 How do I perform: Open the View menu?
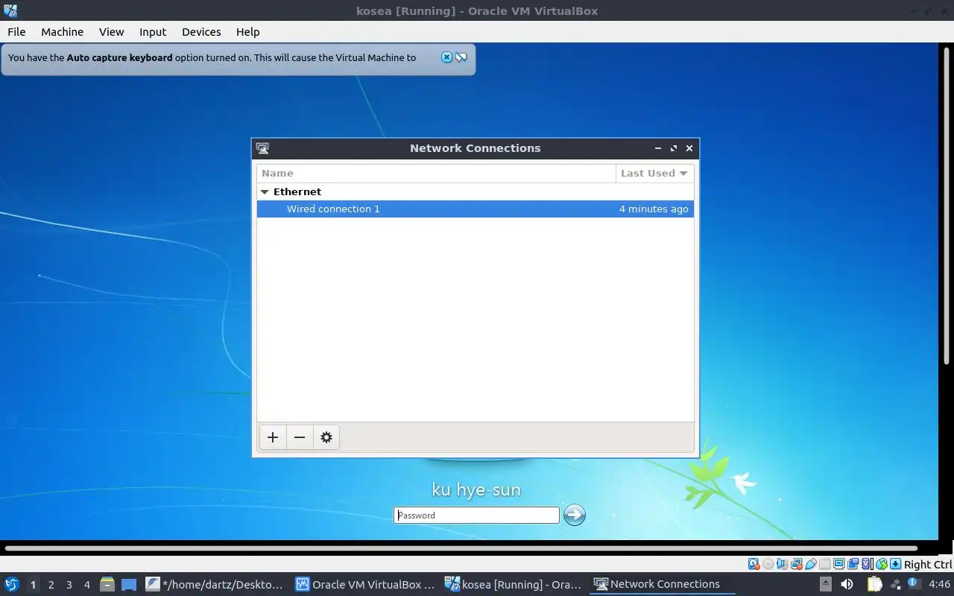pyautogui.click(x=112, y=31)
